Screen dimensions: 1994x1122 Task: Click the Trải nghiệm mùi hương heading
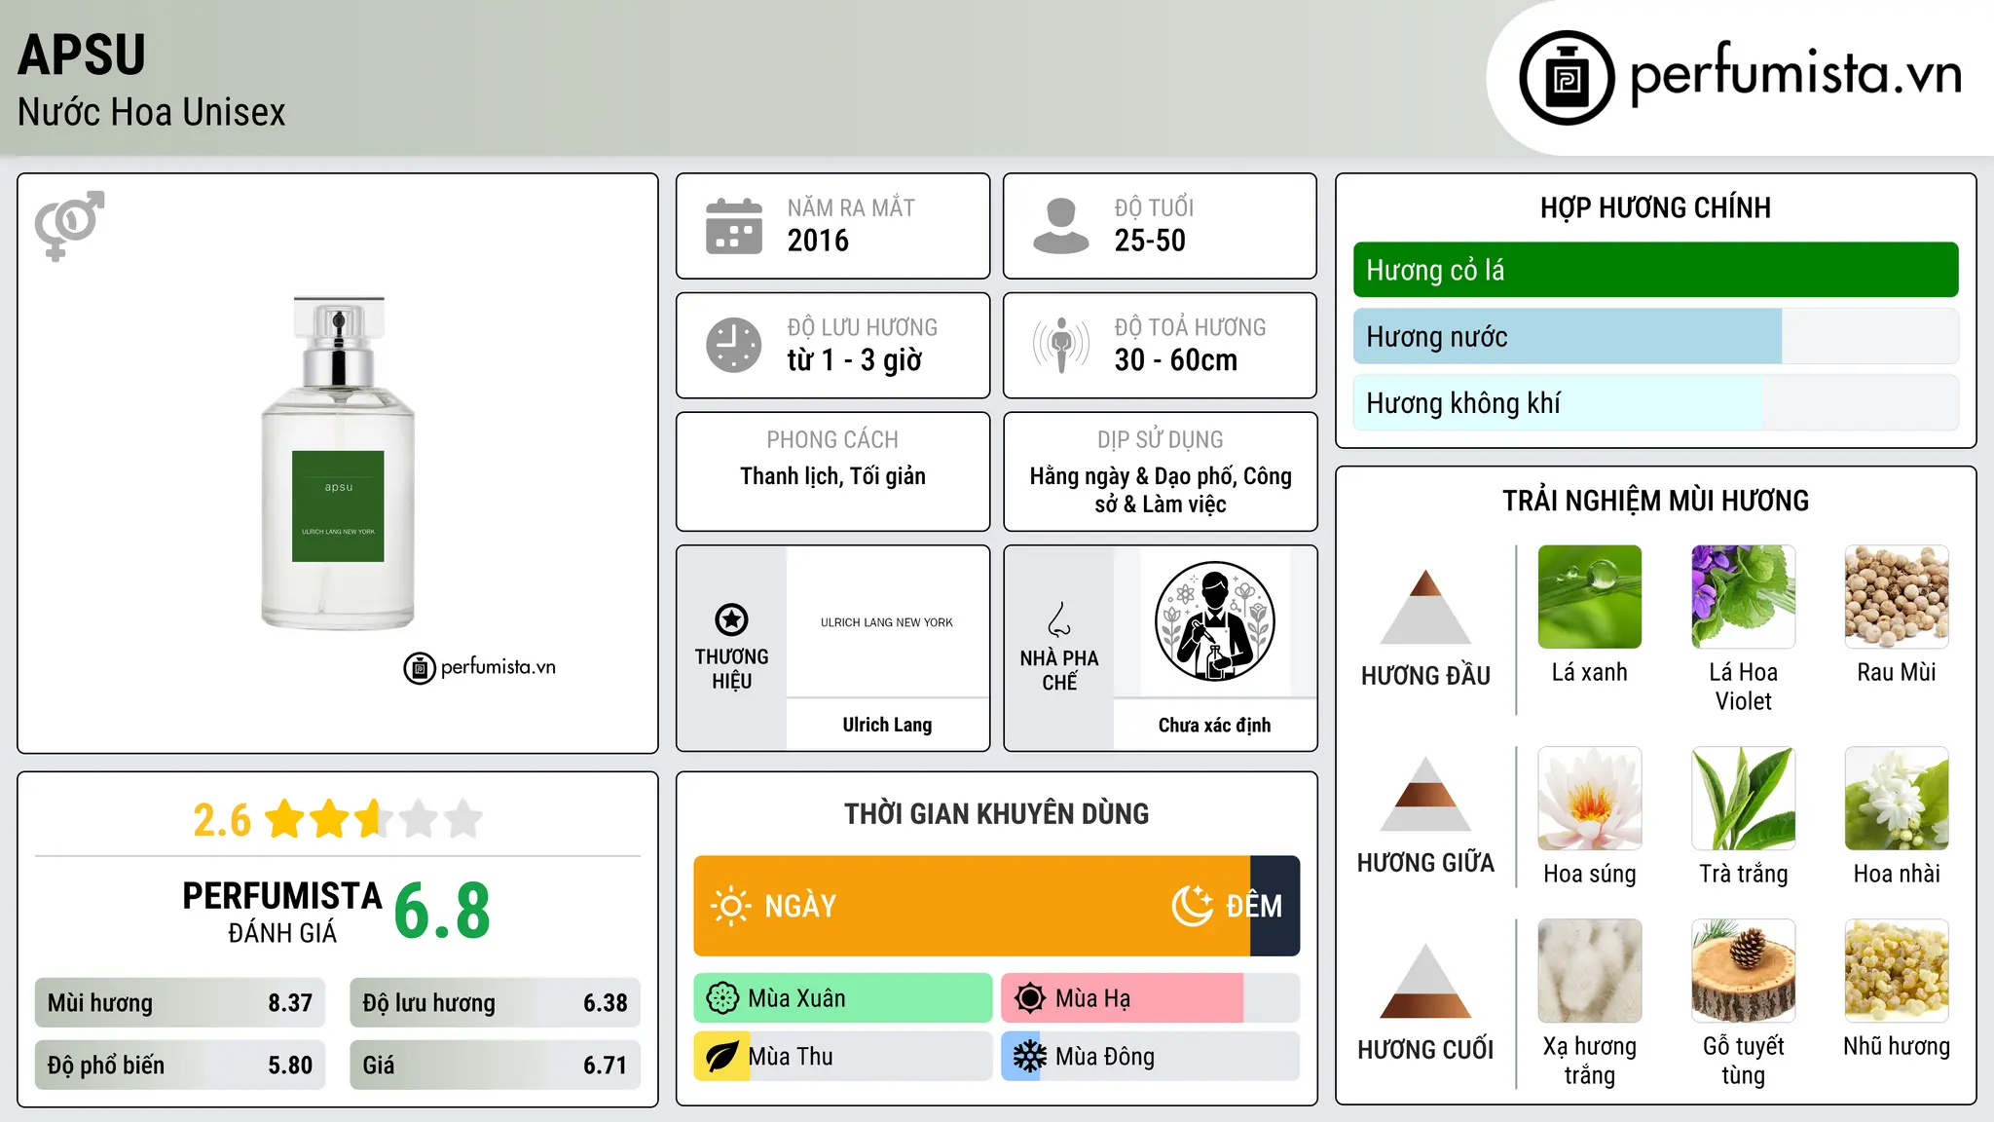tap(1655, 501)
